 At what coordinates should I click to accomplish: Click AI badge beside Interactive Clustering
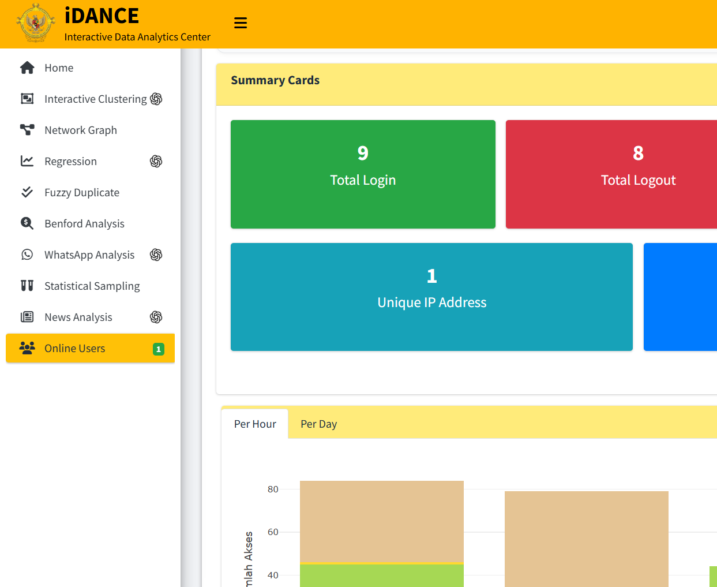(156, 99)
